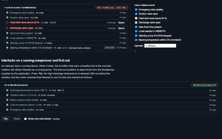Click status dot for Emergency stop ES-2150
Image resolution: width=222 pixels, height=139 pixels.
tap(7, 110)
